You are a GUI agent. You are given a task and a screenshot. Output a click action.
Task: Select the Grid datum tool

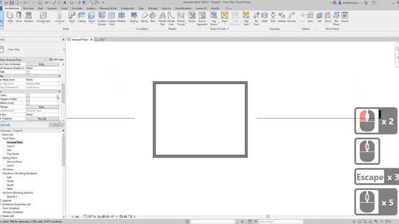point(310,17)
